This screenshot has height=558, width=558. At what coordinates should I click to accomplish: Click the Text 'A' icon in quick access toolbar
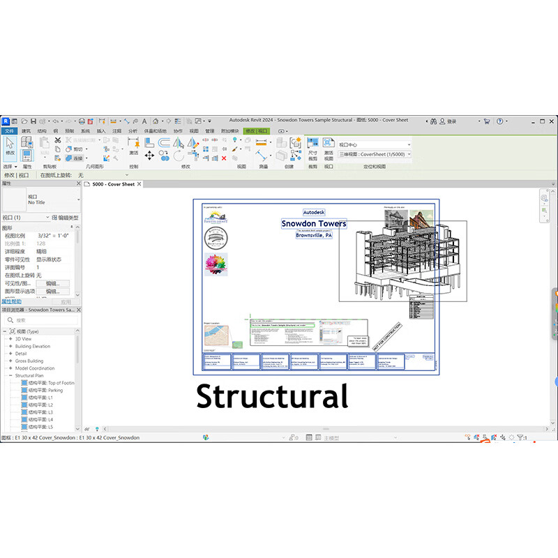144,121
